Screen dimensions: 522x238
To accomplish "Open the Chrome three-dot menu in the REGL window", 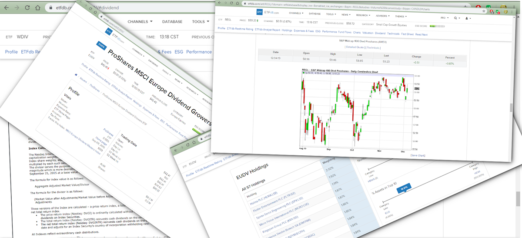I will 512,12.
